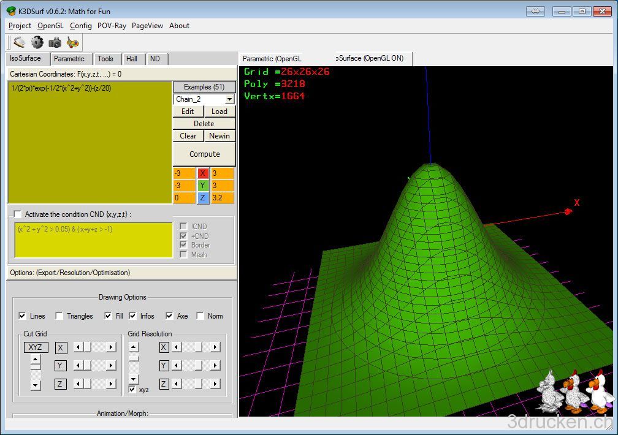Switch to the Parametric tab in left panel
Screen dimensions: 618x435
[69, 59]
